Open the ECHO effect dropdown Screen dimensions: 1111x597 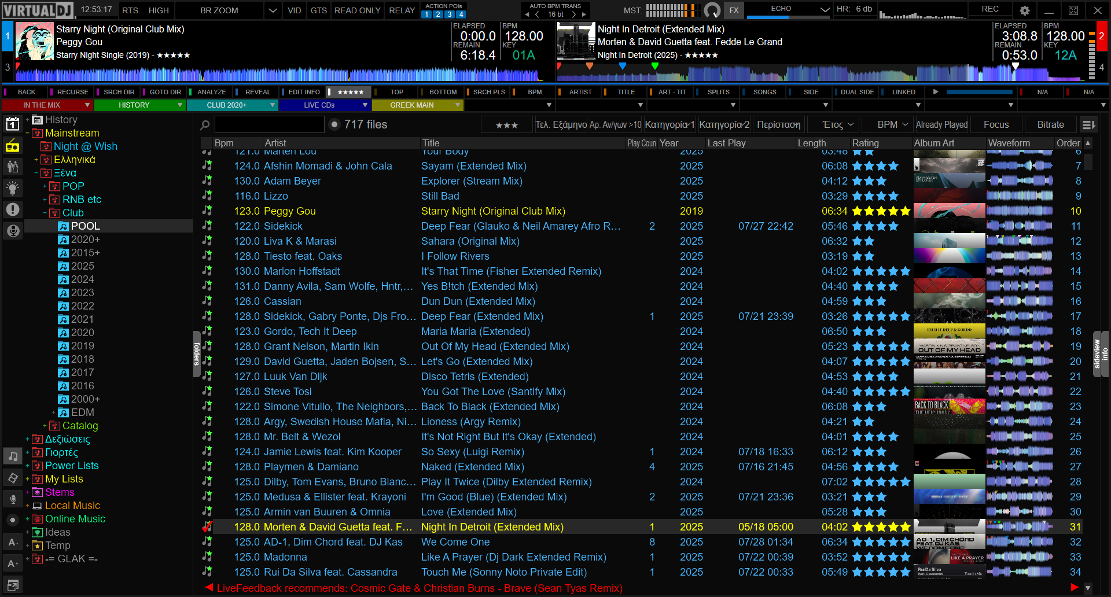click(825, 10)
